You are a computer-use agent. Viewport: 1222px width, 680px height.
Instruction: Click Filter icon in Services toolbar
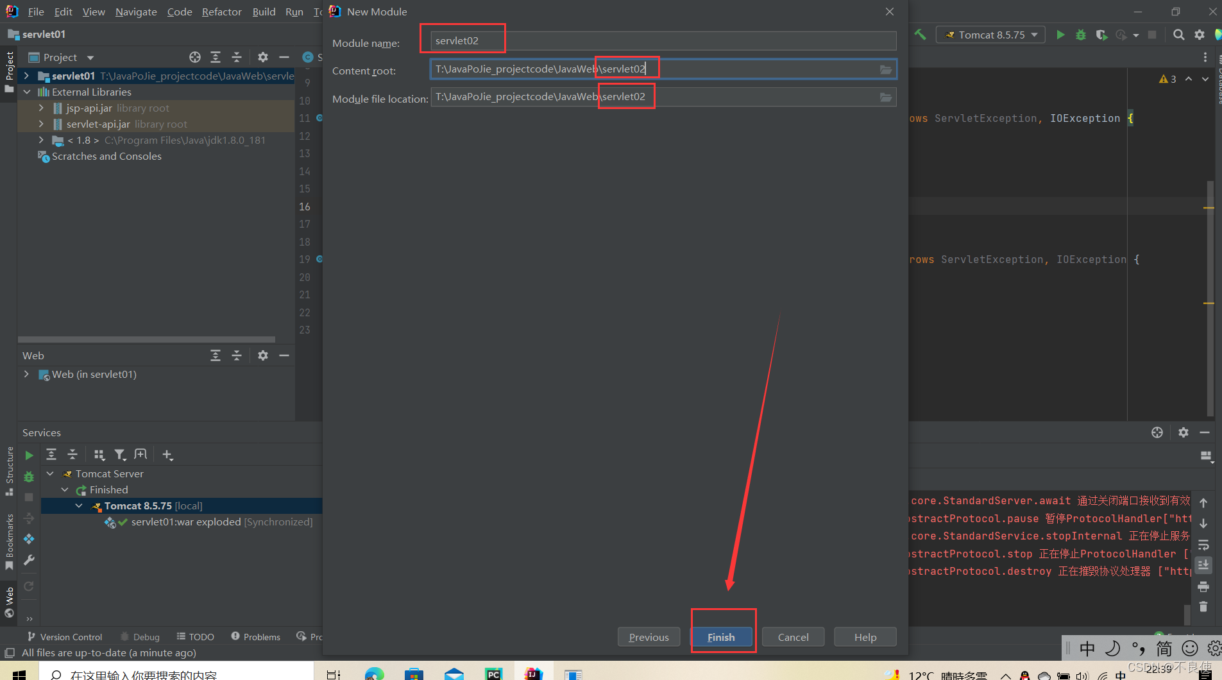click(120, 455)
